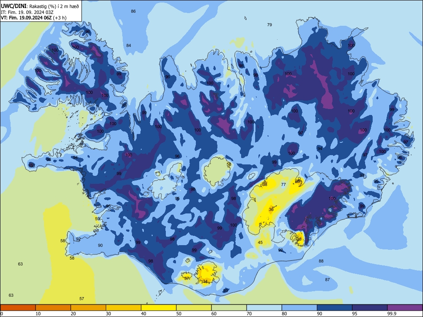
Task: Click the dark blue 90–95 legend swatch
Action: 335,308
